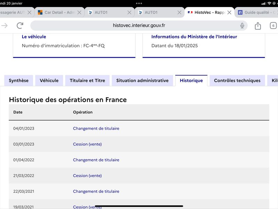278x209 pixels.
Task: Close the Messagerie AUTO1 tab
Action: (x=30, y=13)
